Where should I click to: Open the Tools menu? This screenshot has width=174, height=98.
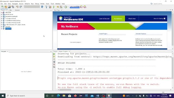coord(52,4)
